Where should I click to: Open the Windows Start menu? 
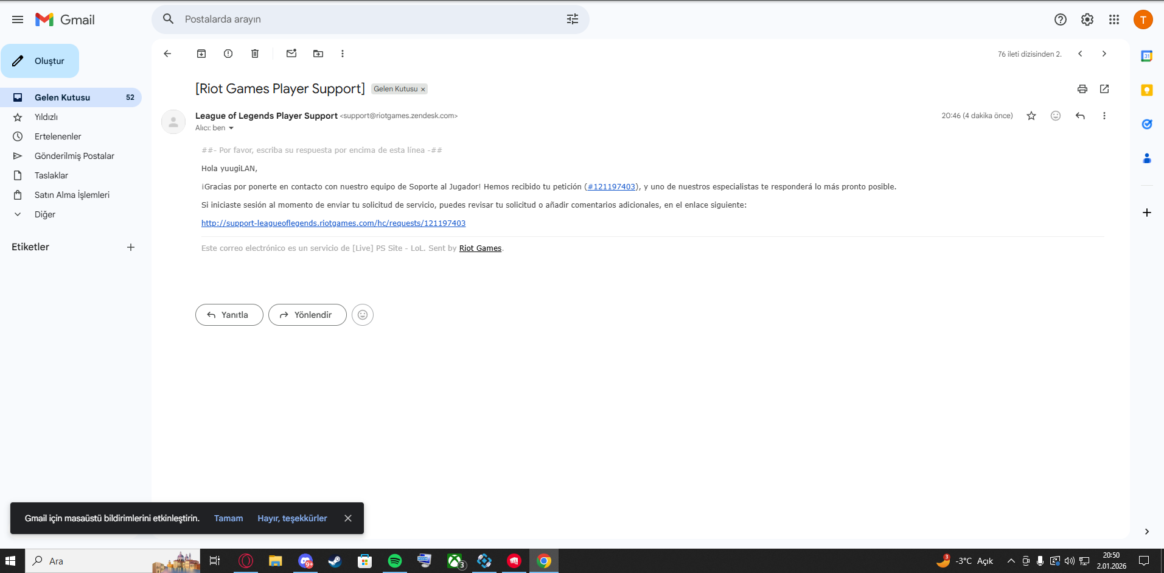[10, 561]
